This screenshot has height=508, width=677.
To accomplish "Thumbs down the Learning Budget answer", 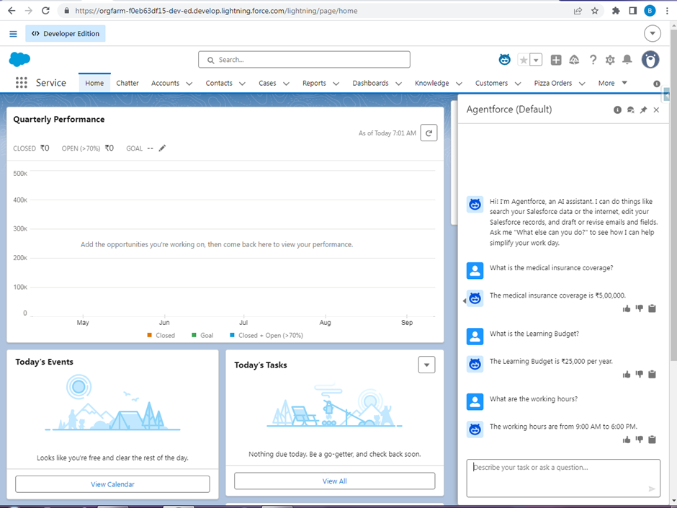I will point(640,374).
